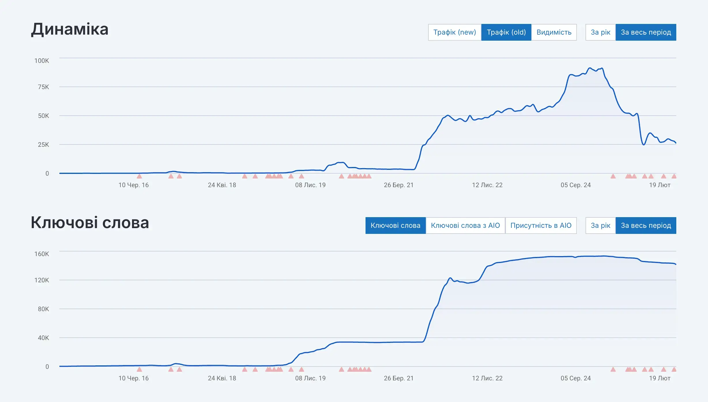Screen dimensions: 708x402
Task: Click first triangle marker in Ключові слова chart
Action: pos(139,369)
